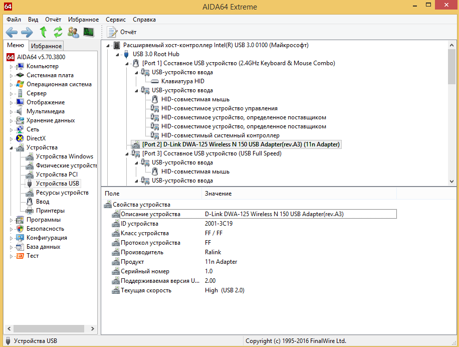
Task: Select HID-совместимое устройство управления
Action: [219, 108]
